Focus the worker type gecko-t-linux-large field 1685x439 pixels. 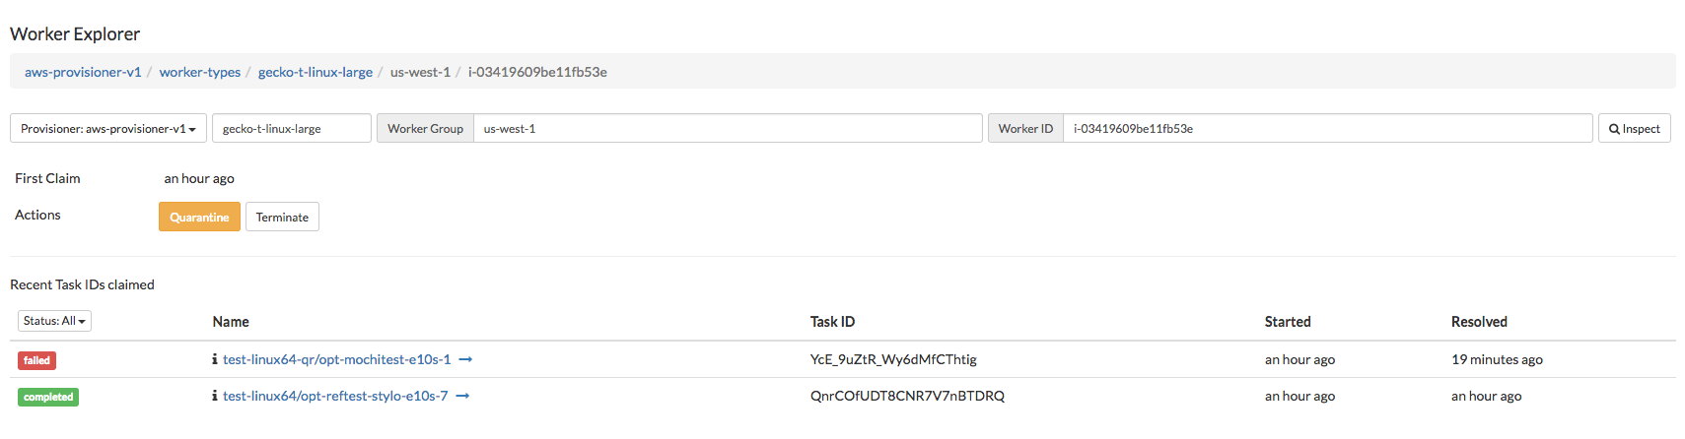tap(292, 129)
